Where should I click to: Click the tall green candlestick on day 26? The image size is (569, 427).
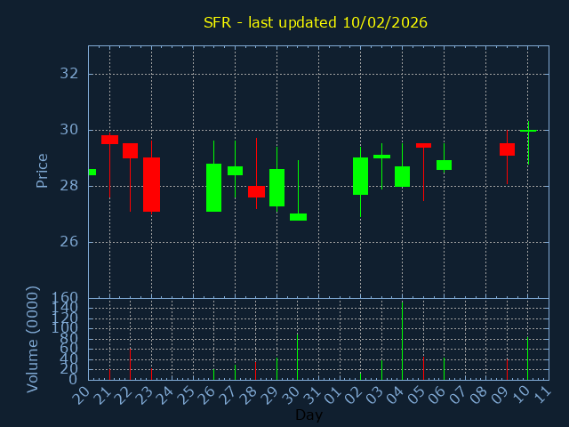(213, 188)
